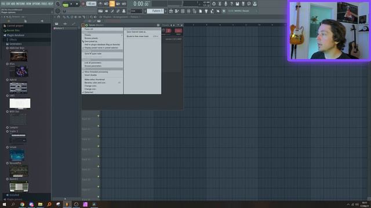This screenshot has width=371, height=208.
Task: Choose 'Make editor thumbnail' menu entry
Action: [103, 80]
